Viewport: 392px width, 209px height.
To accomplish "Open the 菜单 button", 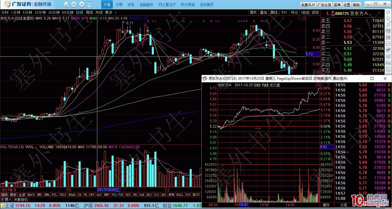I will [337, 5].
